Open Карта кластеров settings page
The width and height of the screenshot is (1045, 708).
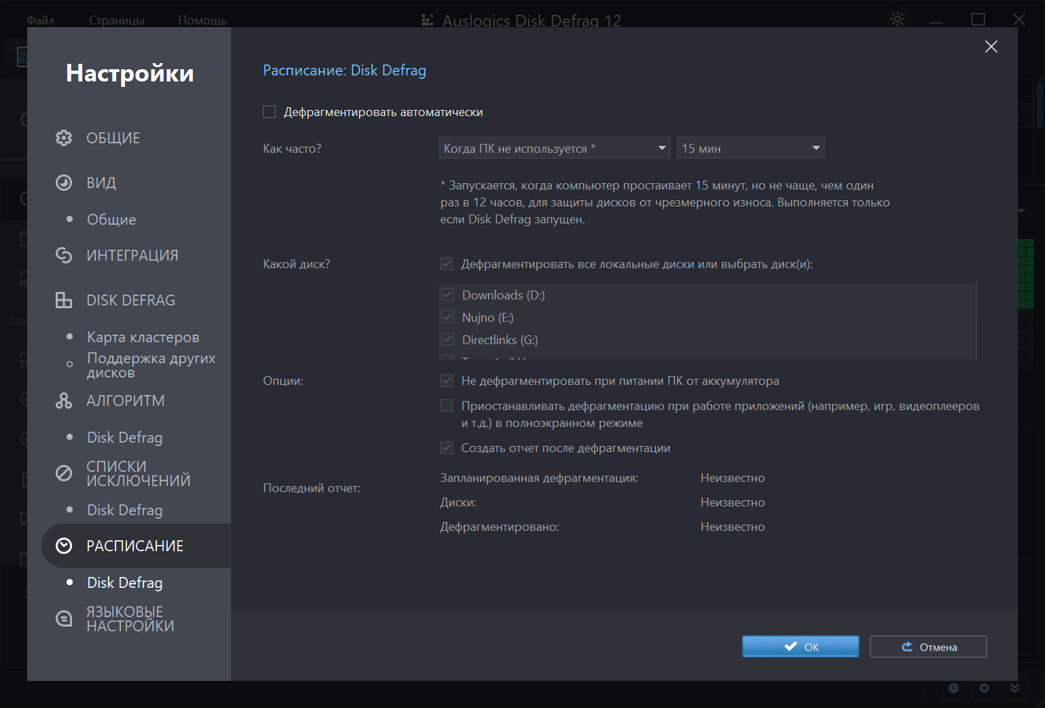pyautogui.click(x=143, y=337)
